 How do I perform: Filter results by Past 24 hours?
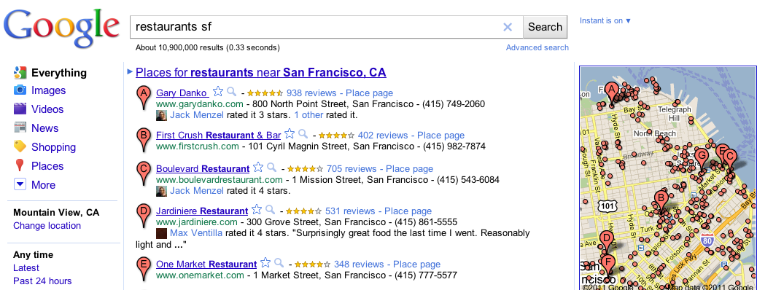coord(42,281)
